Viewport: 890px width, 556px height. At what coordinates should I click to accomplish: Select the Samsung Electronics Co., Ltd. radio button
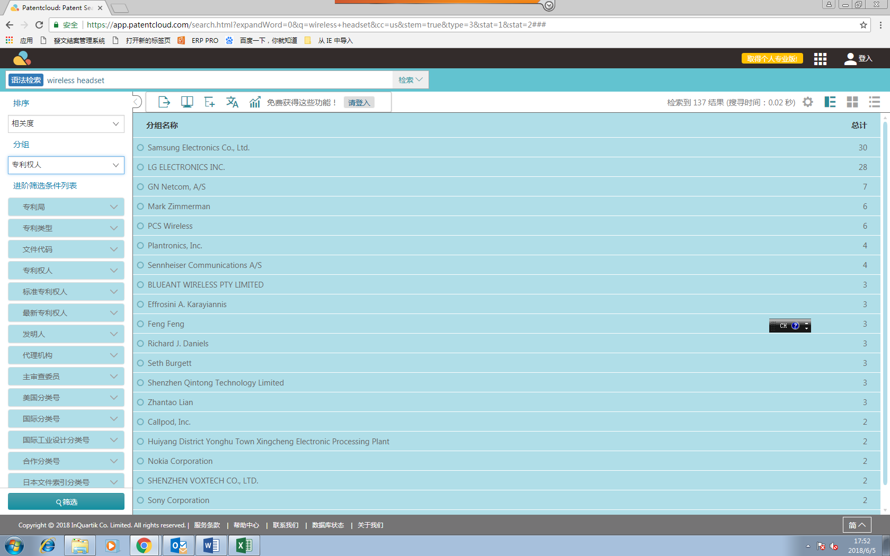140,148
